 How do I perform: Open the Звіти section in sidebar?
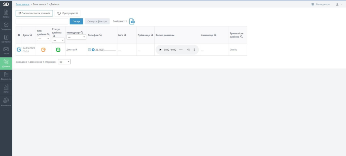point(6,88)
